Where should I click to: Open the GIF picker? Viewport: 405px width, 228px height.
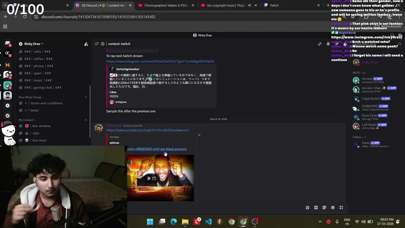(x=316, y=208)
